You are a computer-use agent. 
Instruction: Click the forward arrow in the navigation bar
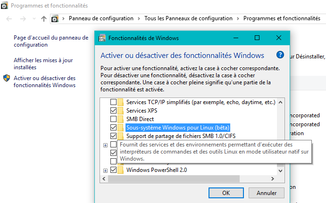click(23, 19)
